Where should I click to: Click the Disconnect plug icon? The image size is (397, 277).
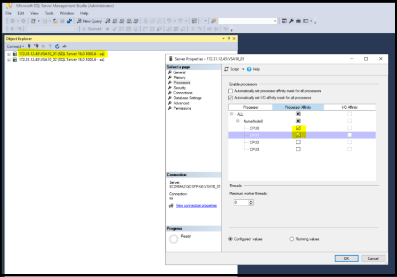point(36,46)
